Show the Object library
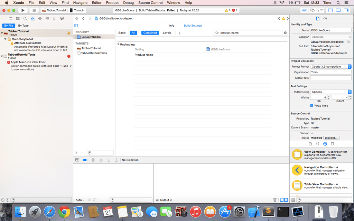This screenshot has width=354, height=221. tap(325, 144)
